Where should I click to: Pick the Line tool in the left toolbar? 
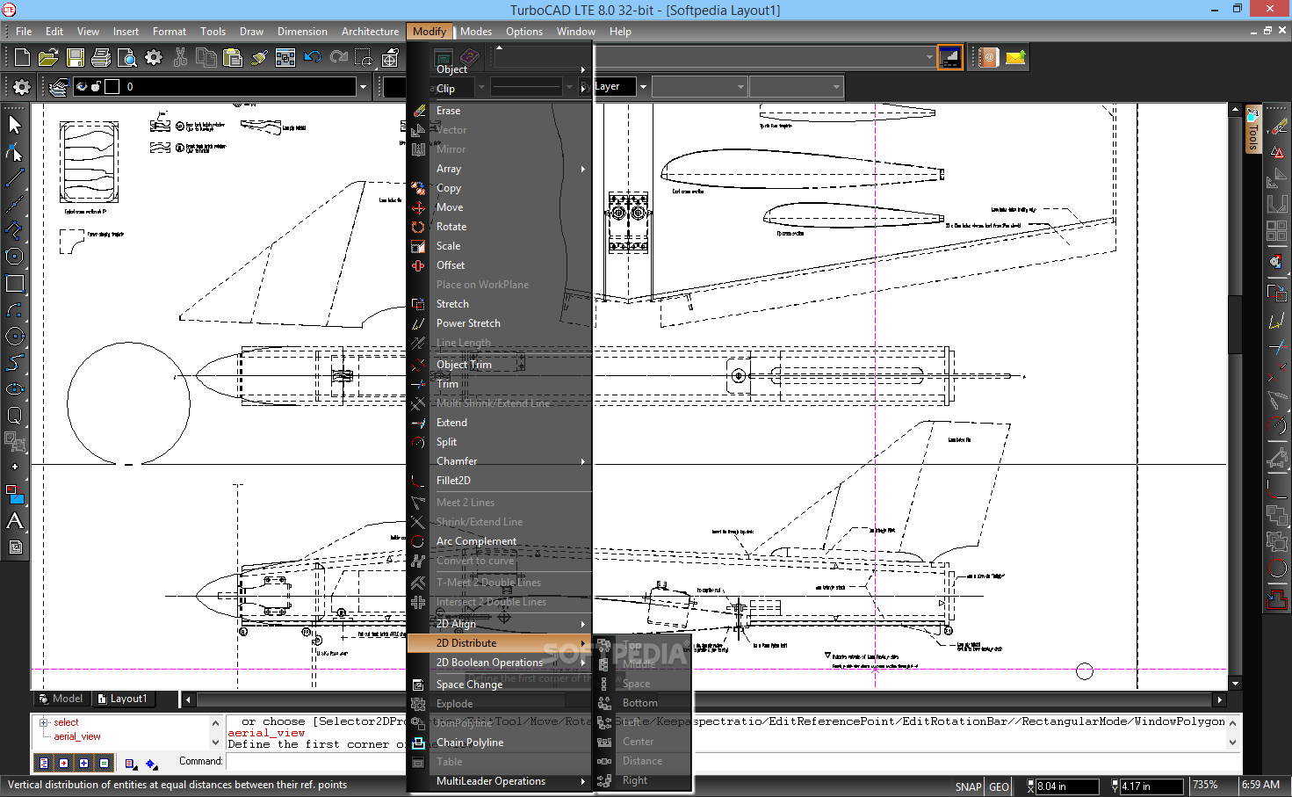click(14, 178)
